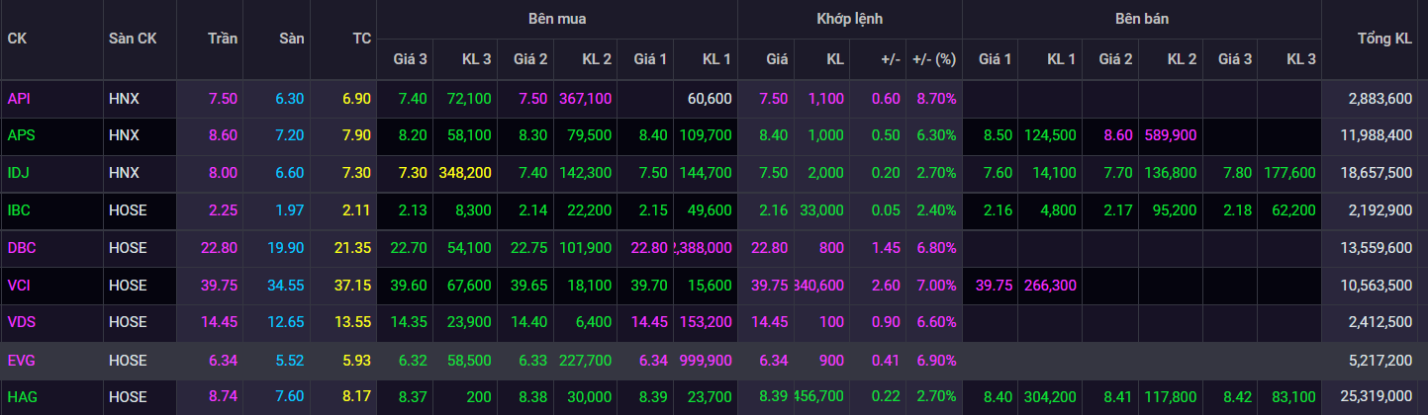Click the IDJ stock symbol
Image resolution: width=1428 pixels, height=415 pixels.
[19, 173]
